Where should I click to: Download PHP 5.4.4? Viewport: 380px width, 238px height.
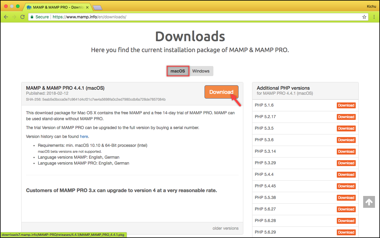tap(346, 175)
